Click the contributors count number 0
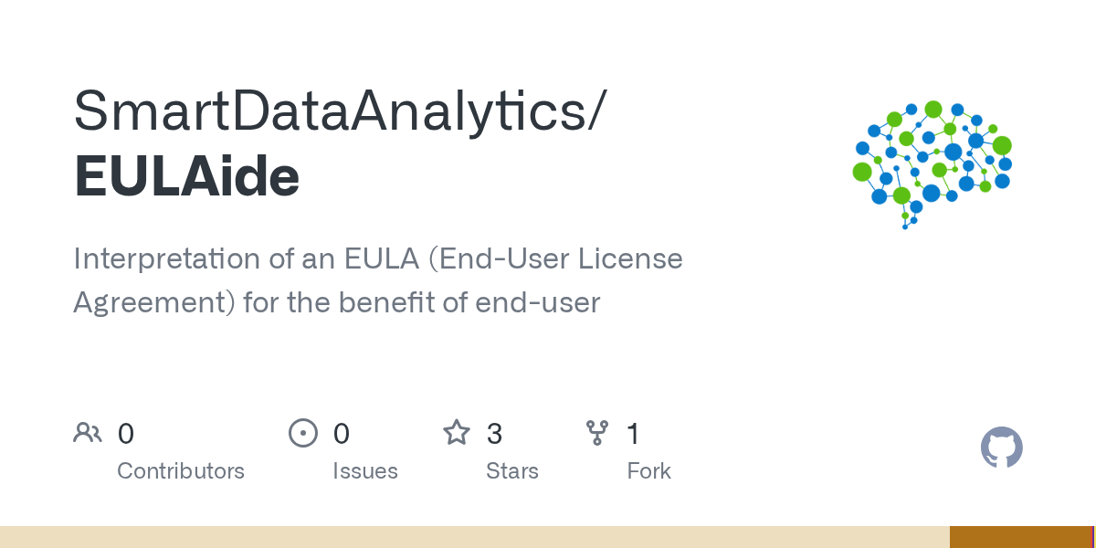The image size is (1096, 548). 126,433
